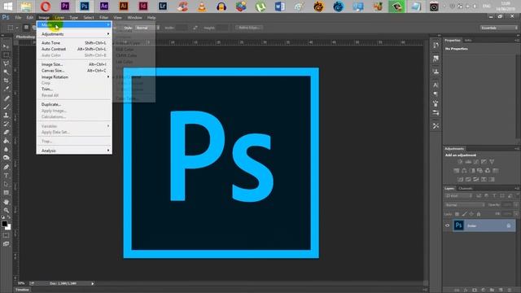This screenshot has width=521, height=293.
Task: Select the Crop tool
Action: tap(6, 81)
